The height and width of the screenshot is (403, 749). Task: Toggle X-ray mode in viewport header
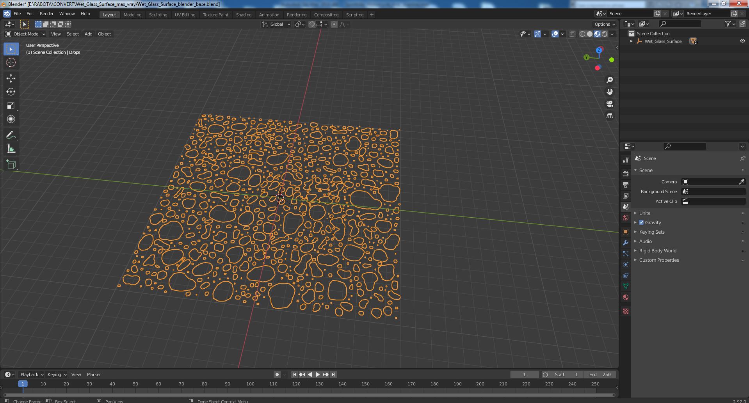[572, 34]
